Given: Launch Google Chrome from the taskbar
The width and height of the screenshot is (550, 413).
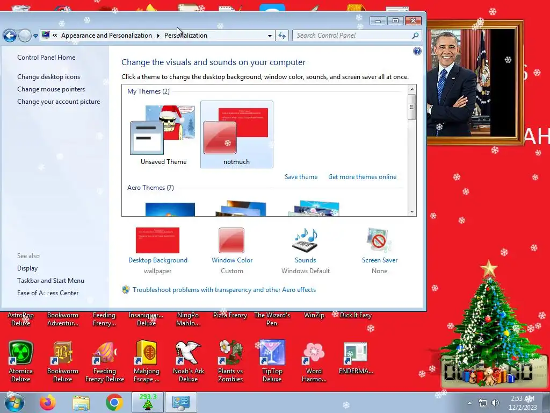Looking at the screenshot, I should click(x=114, y=402).
